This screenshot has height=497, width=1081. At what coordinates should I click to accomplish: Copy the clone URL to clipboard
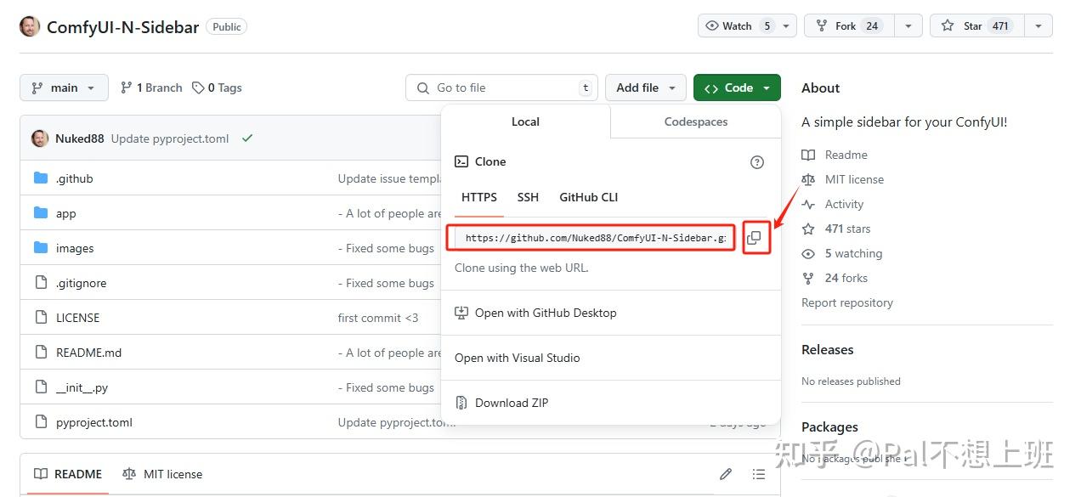754,238
